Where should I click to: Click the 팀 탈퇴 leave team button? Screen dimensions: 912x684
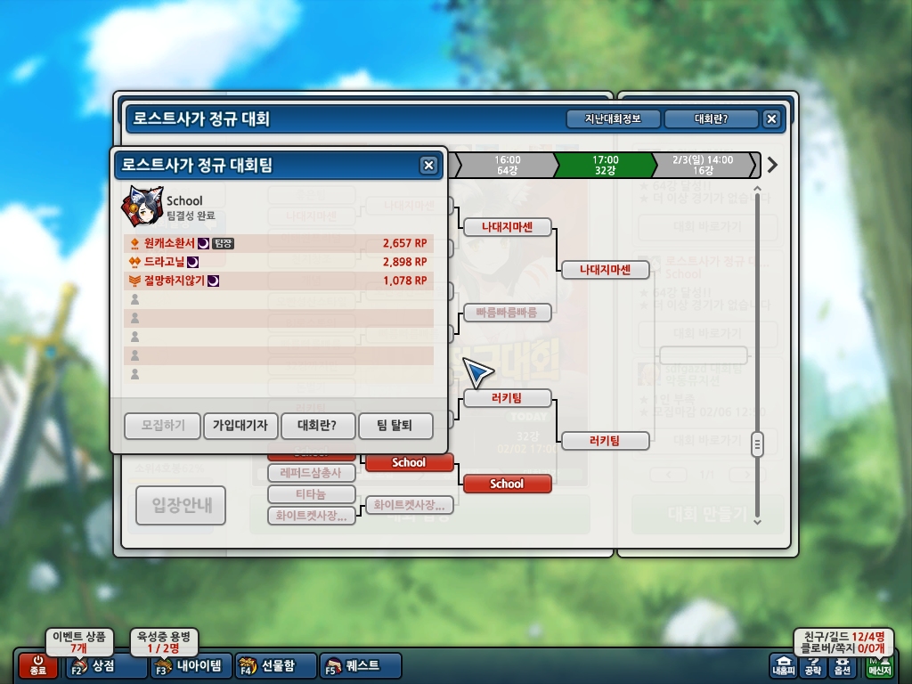point(395,426)
